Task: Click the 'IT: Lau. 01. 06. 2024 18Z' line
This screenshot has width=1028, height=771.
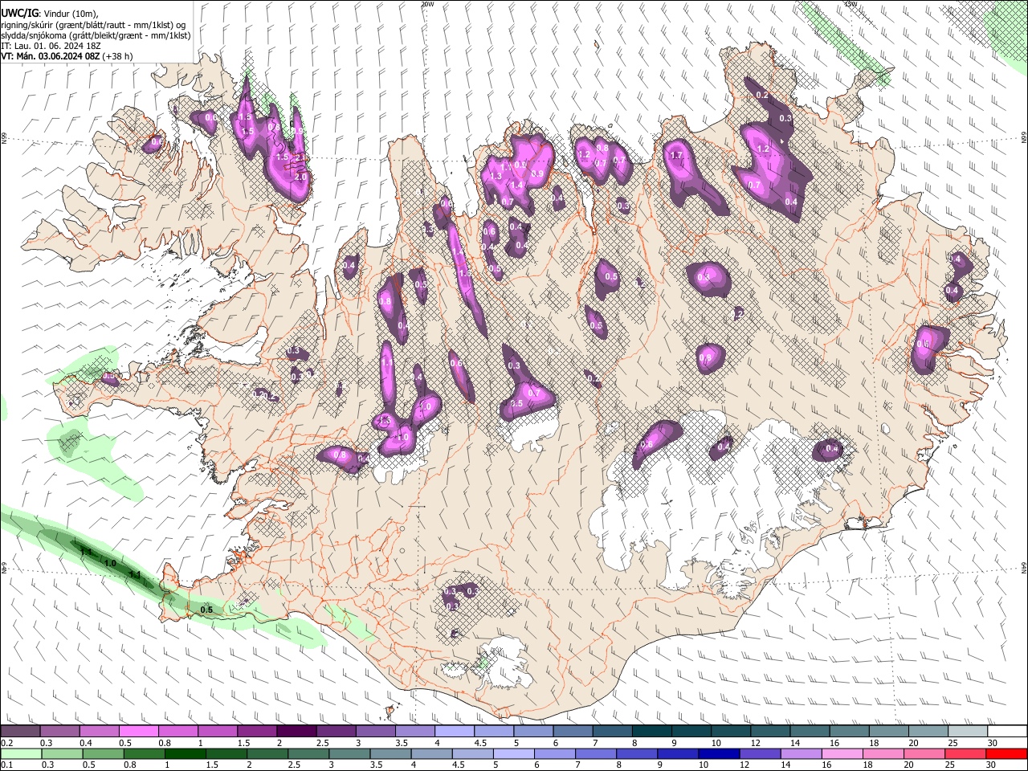Action: [51, 46]
